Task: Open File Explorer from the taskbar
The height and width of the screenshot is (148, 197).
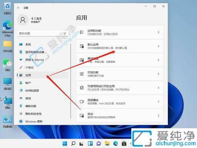Action: [x=107, y=143]
